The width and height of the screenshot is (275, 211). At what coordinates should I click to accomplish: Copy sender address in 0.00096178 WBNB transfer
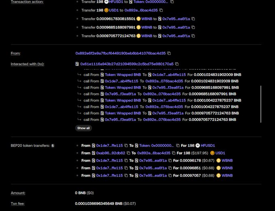coord(126,160)
